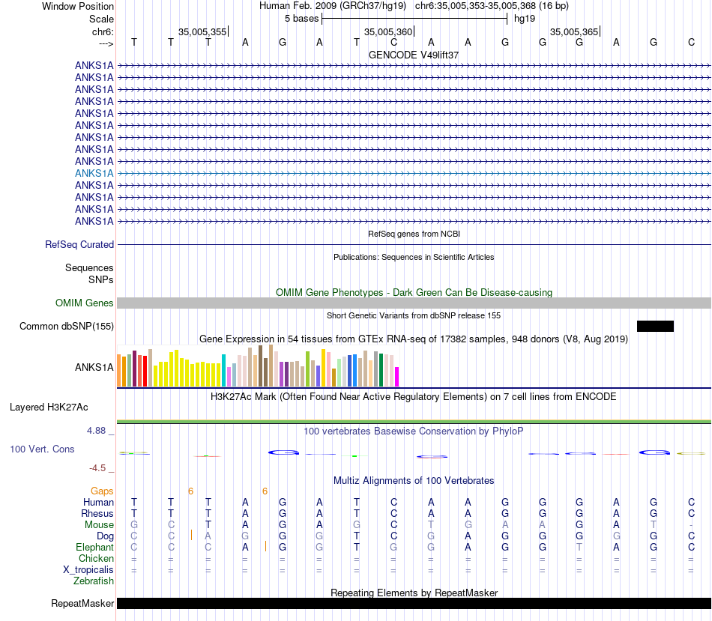712x621 pixels.
Task: Select the Rhesus alignment row label
Action: 97,513
